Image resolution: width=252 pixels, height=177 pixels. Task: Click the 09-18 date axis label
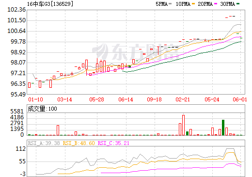click(154, 99)
